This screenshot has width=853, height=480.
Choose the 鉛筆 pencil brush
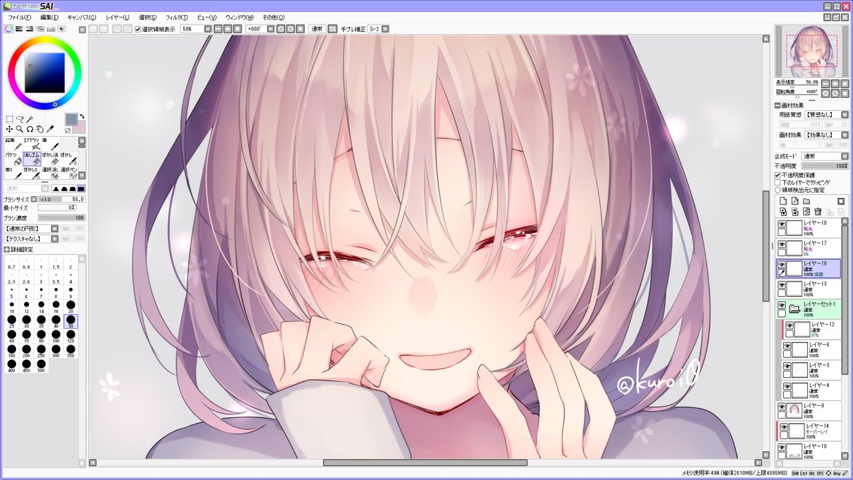click(13, 144)
